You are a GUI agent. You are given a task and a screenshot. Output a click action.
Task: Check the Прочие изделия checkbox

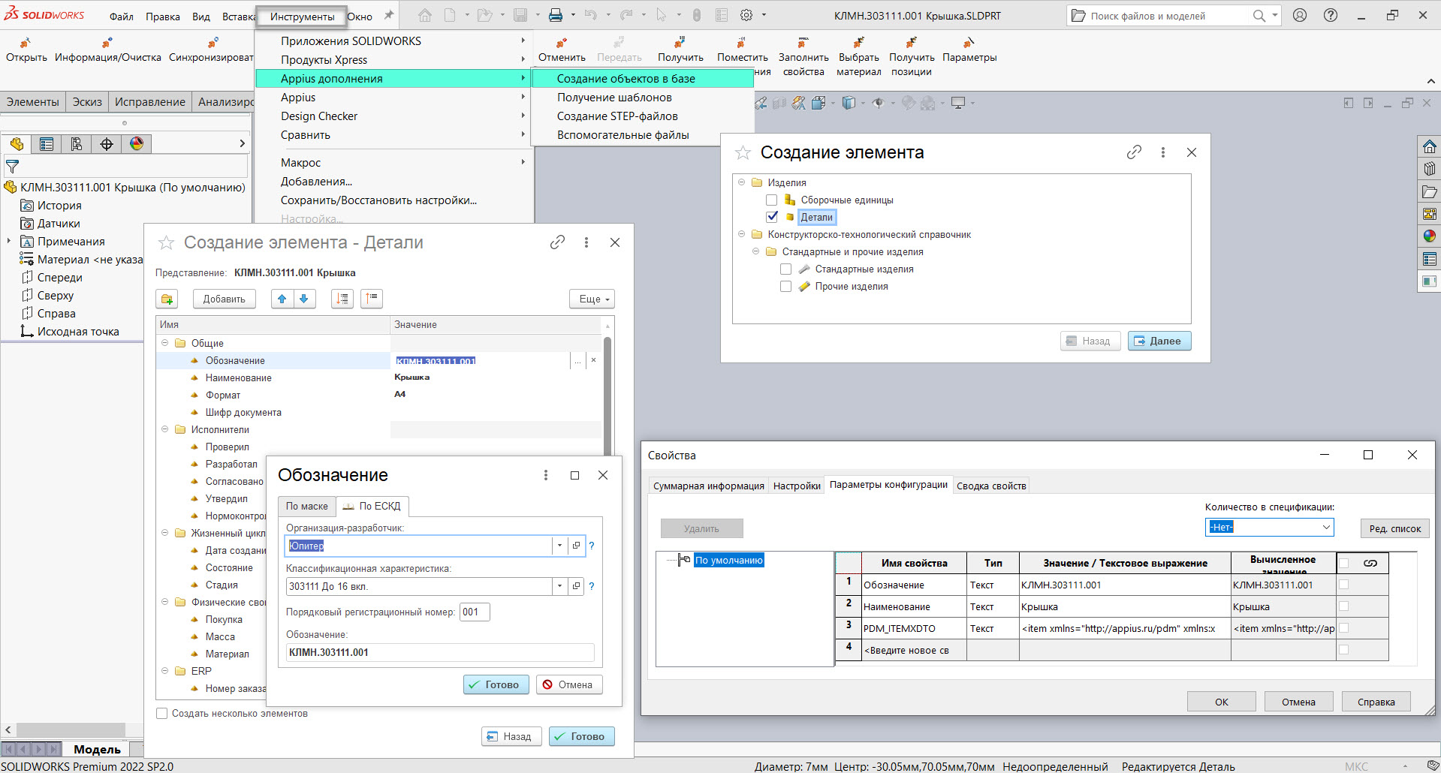point(785,286)
